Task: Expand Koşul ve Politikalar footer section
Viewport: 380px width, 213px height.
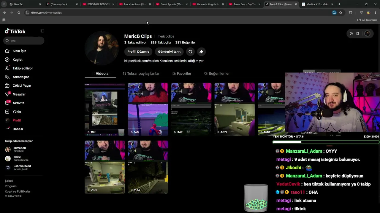Action: point(18,191)
